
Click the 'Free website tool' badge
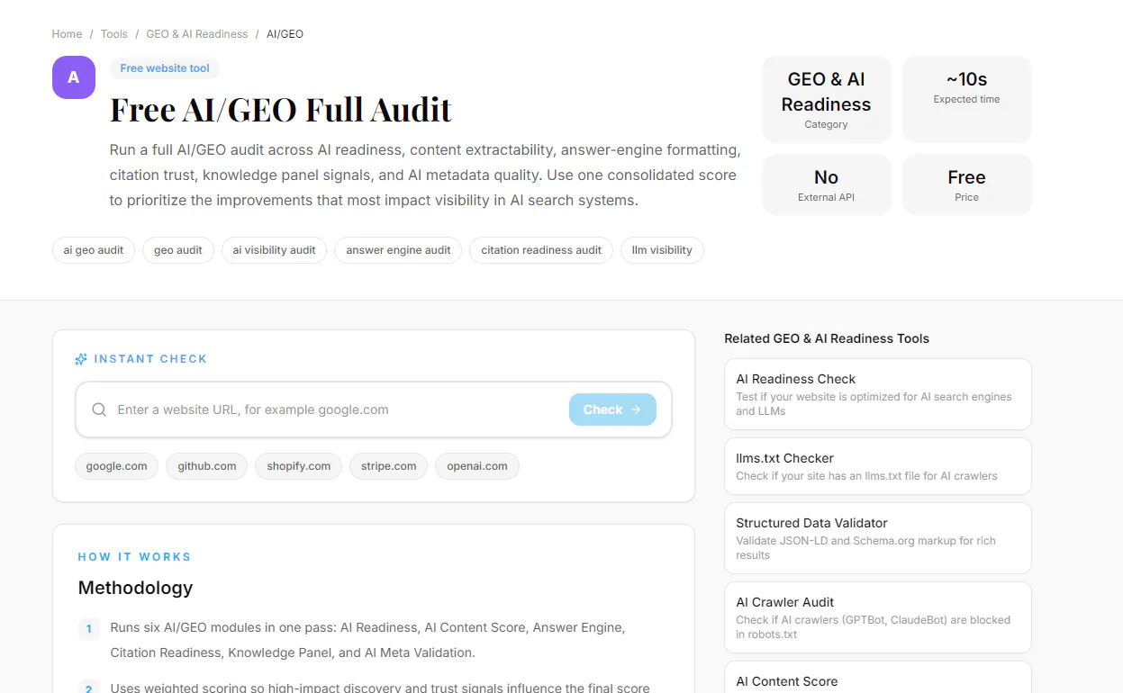point(165,68)
